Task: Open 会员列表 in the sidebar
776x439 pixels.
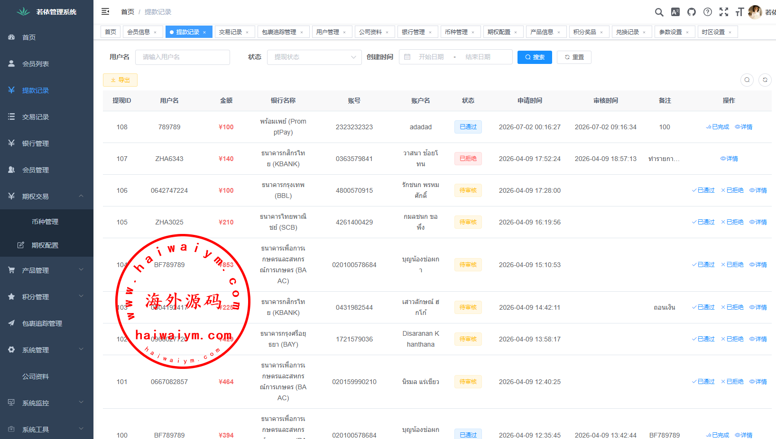Action: pyautogui.click(x=46, y=64)
